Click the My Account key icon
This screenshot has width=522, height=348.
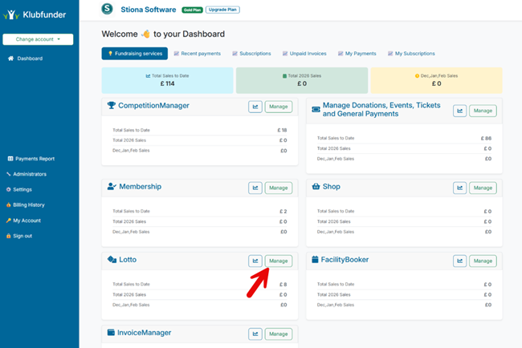coord(8,221)
